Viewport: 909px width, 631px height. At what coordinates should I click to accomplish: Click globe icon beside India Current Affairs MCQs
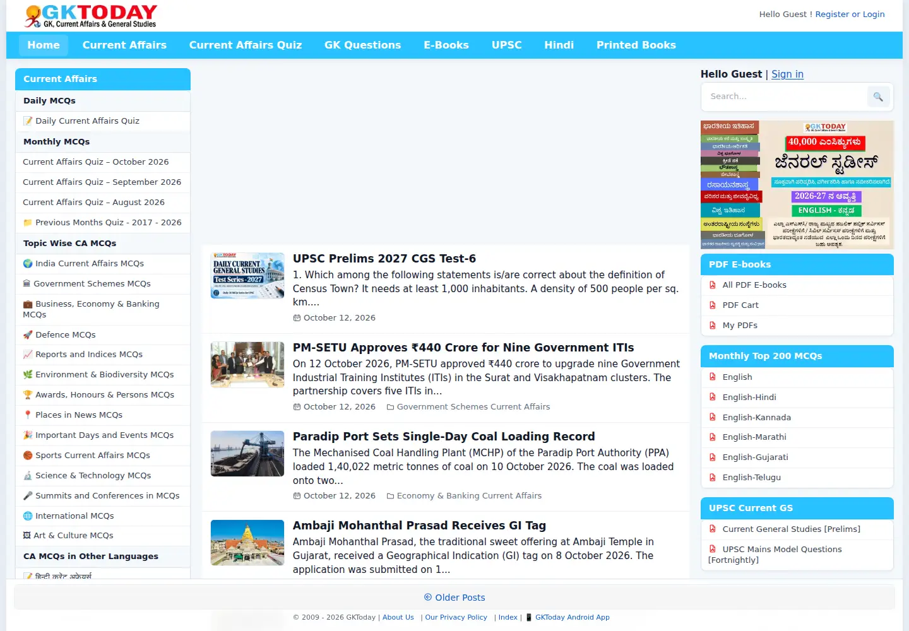(28, 264)
